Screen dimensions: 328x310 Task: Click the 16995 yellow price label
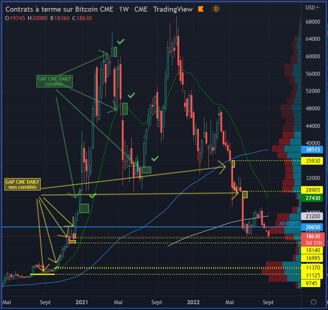[x=312, y=258]
